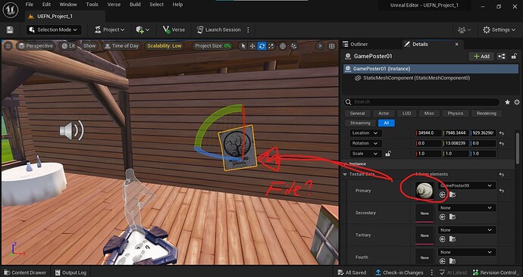
Task: Open Details panel settings gear
Action: pos(517,102)
